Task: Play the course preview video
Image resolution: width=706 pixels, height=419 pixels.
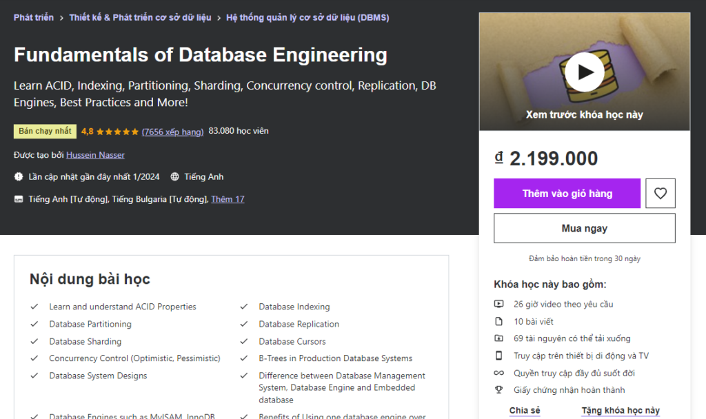Action: pos(584,72)
